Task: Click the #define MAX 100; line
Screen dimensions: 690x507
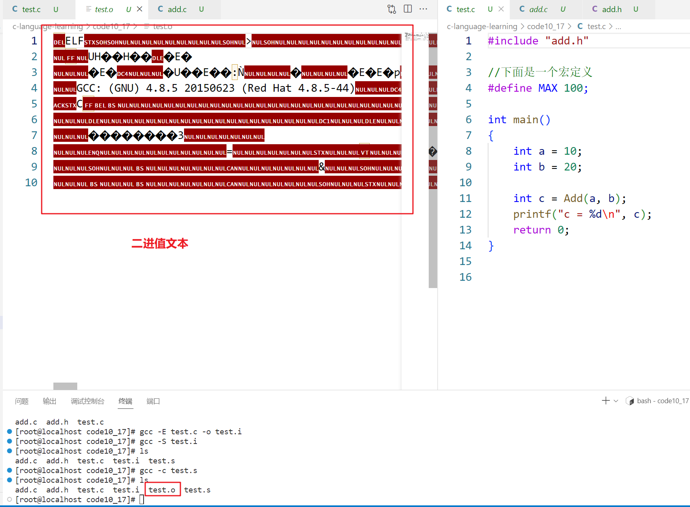Action: (538, 88)
